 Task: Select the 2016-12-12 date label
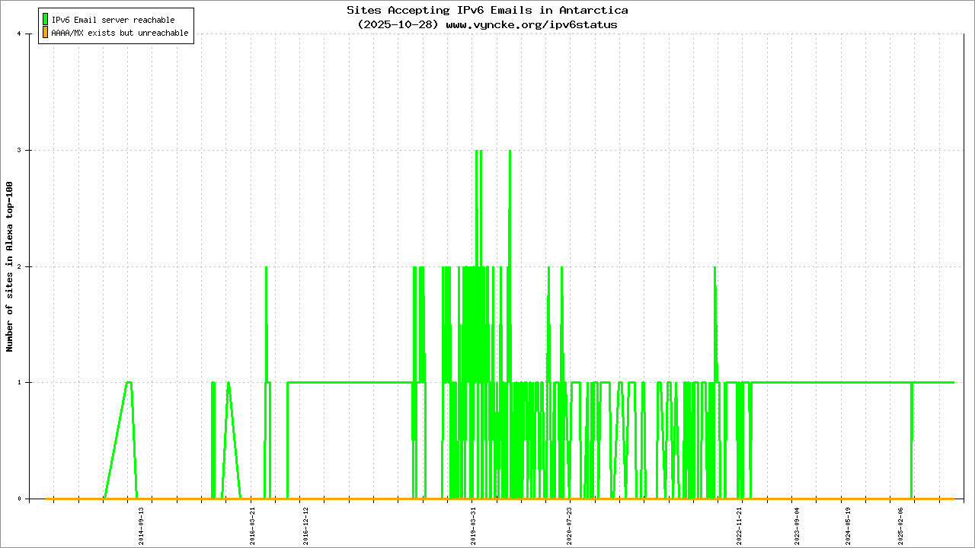[306, 524]
